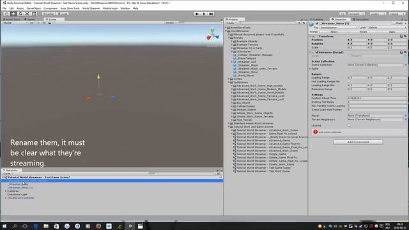Open the Windows Start menu
Image resolution: width=409 pixels, height=230 pixels.
pyautogui.click(x=4, y=226)
